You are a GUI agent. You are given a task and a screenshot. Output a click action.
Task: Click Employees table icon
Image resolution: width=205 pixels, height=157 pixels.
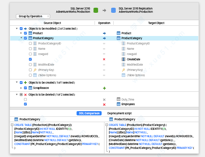119,104
